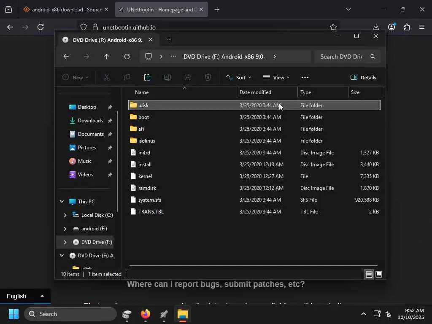Toggle the Details pane button
432x324 pixels.
[x=363, y=78]
